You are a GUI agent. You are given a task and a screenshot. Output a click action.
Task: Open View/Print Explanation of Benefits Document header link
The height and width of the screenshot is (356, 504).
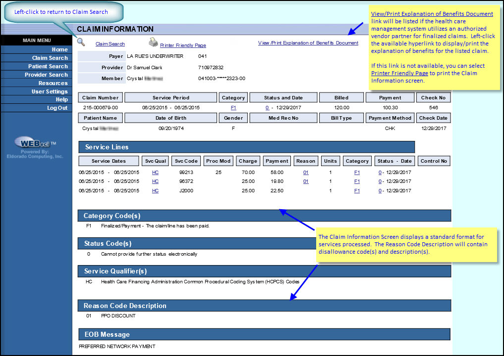point(308,43)
